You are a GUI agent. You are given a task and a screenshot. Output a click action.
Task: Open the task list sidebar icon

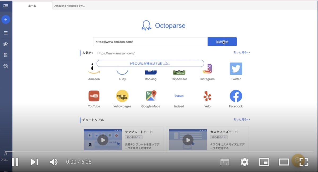(6, 33)
